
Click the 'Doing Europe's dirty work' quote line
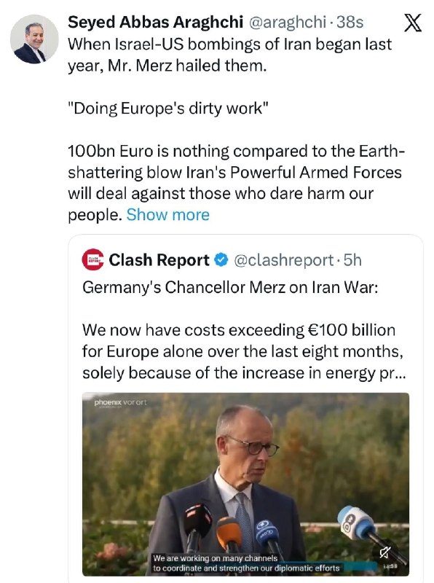tap(168, 108)
